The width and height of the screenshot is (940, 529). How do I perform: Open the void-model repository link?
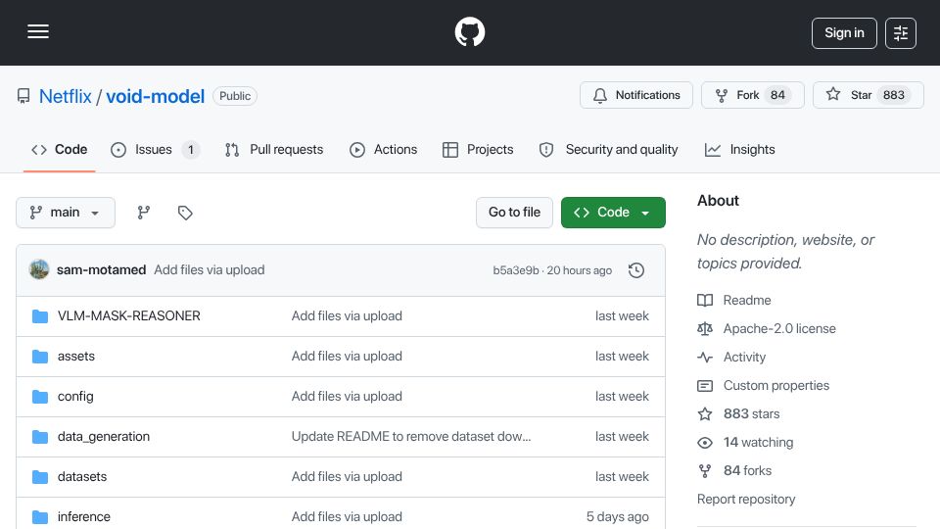tap(156, 96)
